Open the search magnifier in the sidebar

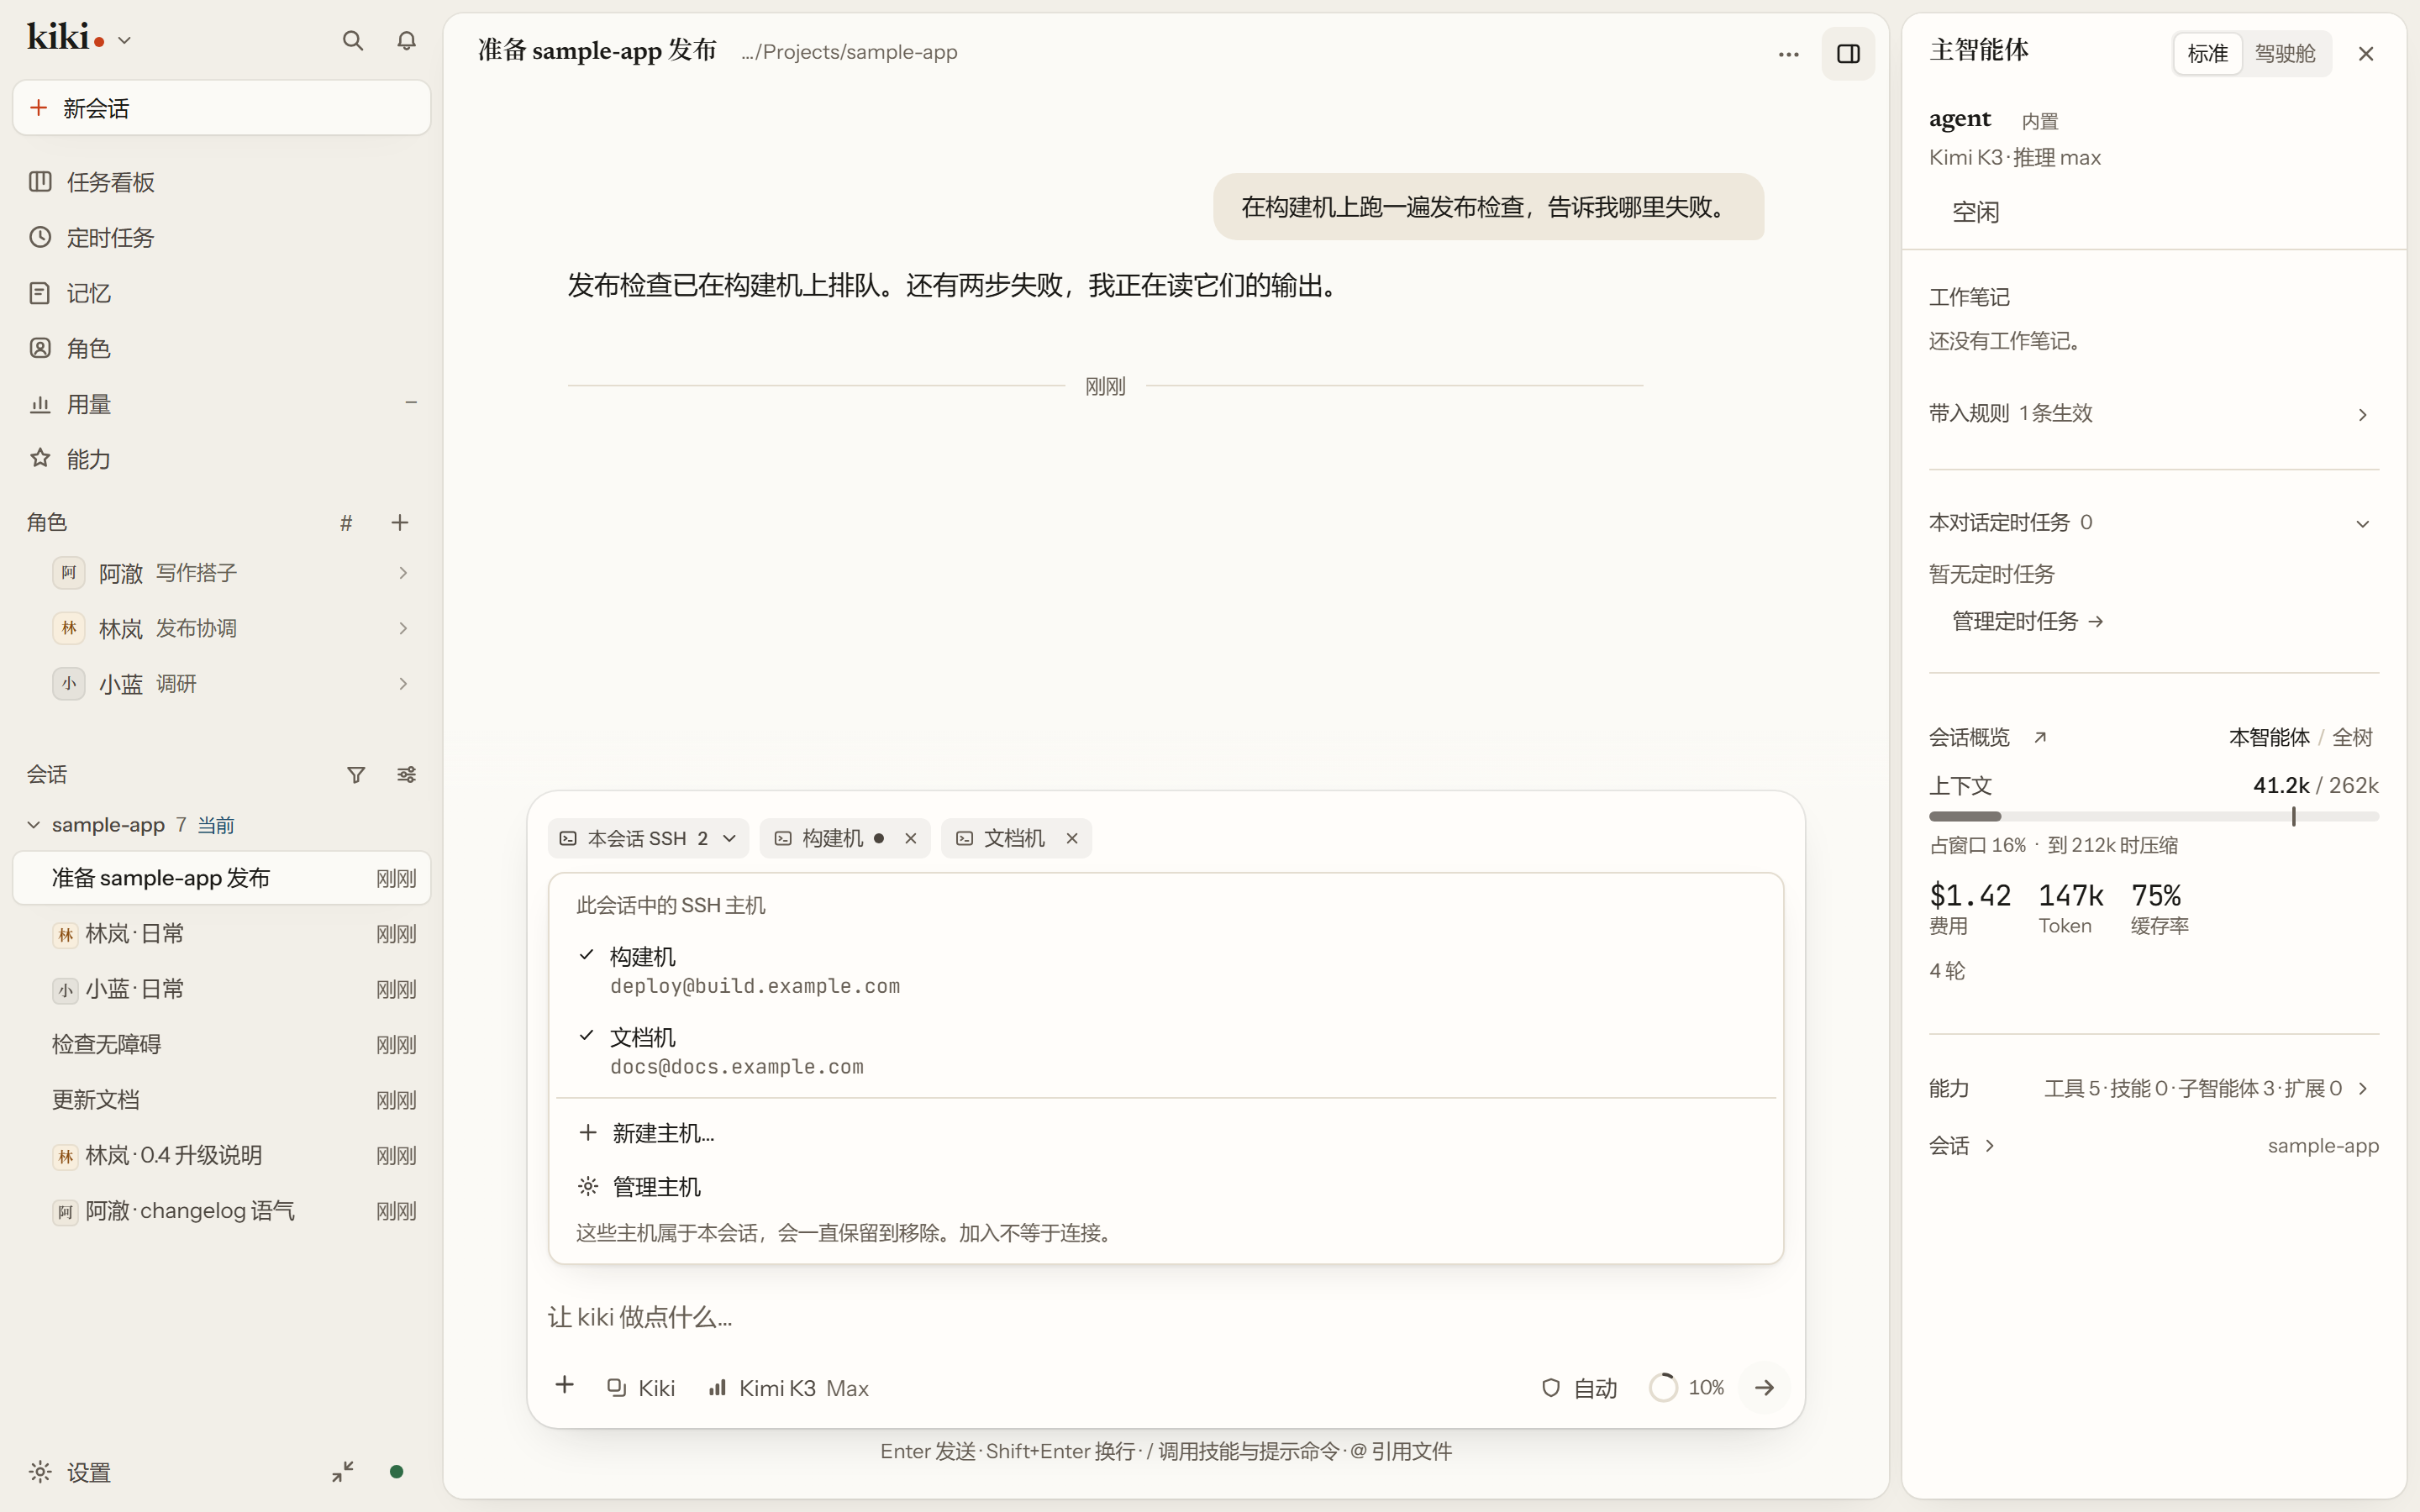[352, 41]
